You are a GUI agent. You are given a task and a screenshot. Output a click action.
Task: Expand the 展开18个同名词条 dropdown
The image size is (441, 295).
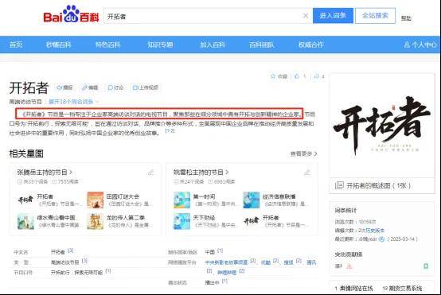[x=74, y=102]
